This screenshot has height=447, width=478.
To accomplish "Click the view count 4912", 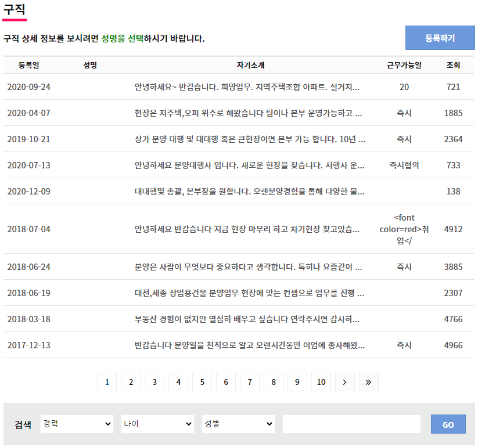I will pos(453,229).
